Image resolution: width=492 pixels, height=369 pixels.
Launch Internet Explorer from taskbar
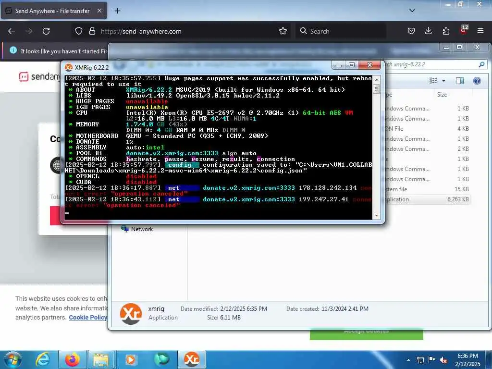coord(42,359)
